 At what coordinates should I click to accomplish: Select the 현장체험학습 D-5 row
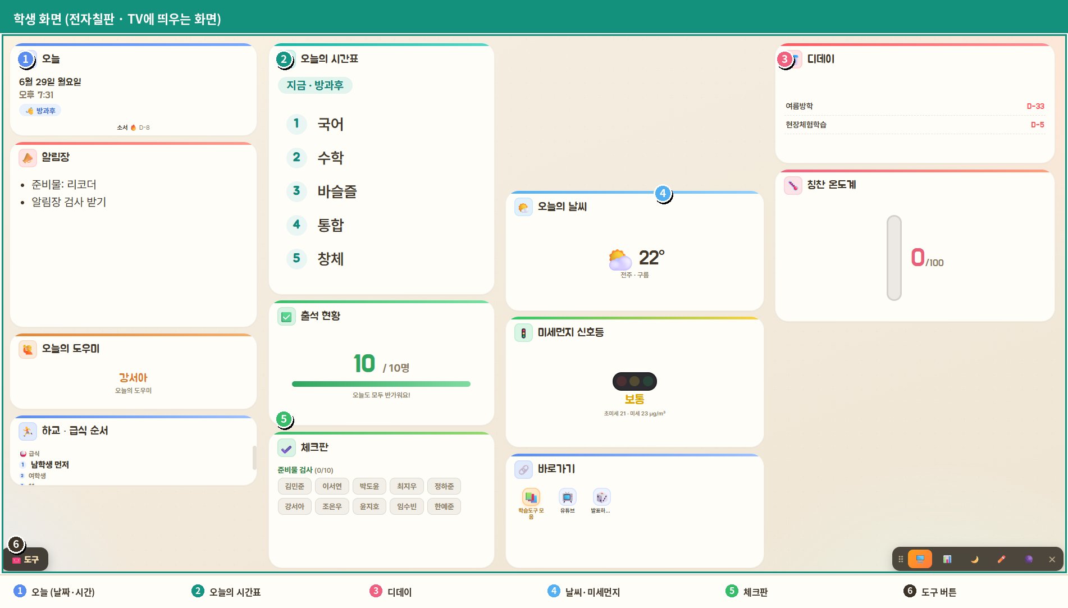pyautogui.click(x=915, y=125)
